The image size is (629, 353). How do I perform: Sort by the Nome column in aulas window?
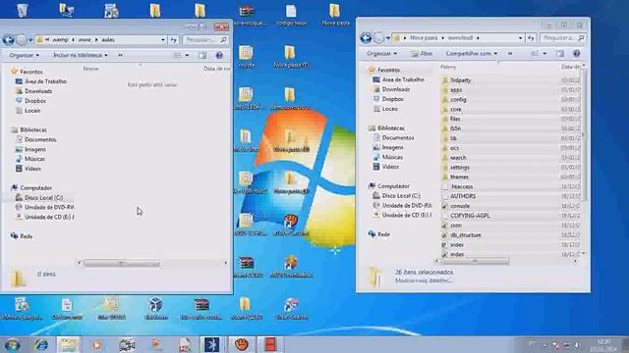[90, 69]
